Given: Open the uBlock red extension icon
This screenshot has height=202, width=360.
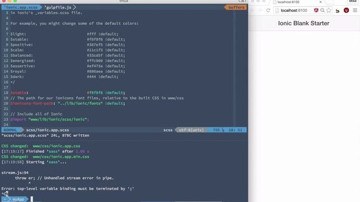Looking at the screenshot, I should pyautogui.click(x=346, y=10).
